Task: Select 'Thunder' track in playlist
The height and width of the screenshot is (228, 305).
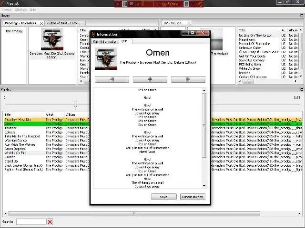Action: (x=10, y=128)
